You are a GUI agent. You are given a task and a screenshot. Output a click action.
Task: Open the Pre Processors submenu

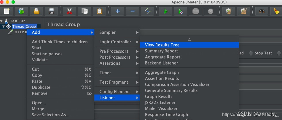[117, 51]
